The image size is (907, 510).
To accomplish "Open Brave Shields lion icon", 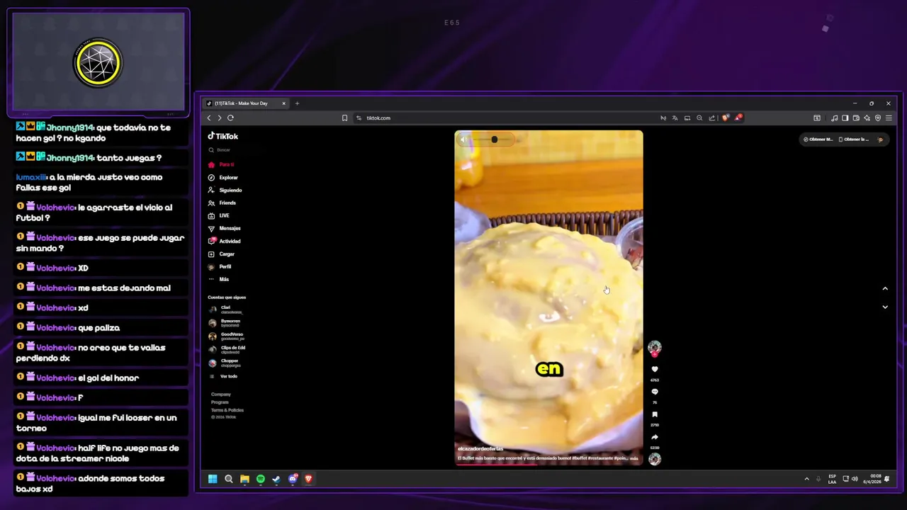I will pos(725,118).
